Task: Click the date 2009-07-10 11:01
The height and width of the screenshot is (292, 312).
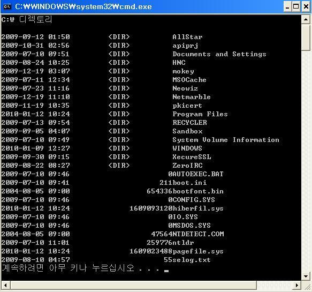Action: coord(35,242)
